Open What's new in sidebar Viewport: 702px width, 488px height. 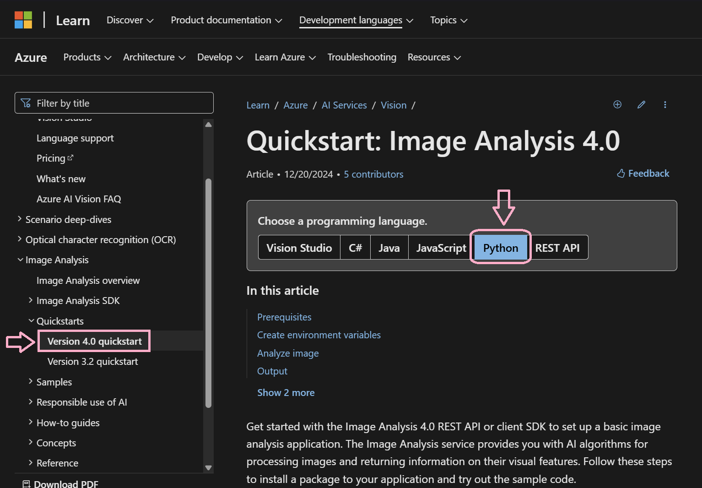(x=61, y=179)
